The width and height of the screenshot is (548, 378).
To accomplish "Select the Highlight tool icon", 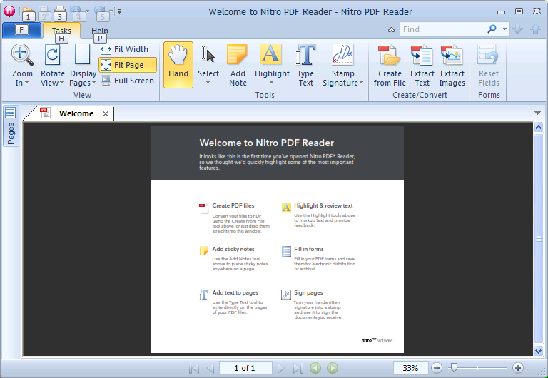I will (x=271, y=54).
